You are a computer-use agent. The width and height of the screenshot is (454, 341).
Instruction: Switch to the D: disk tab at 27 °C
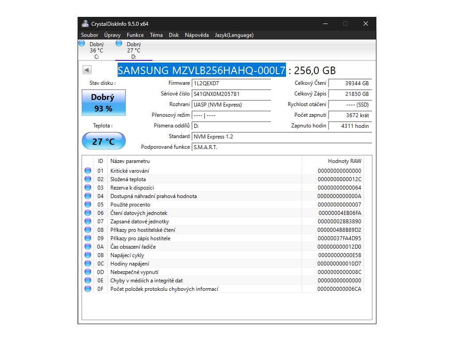pos(133,50)
